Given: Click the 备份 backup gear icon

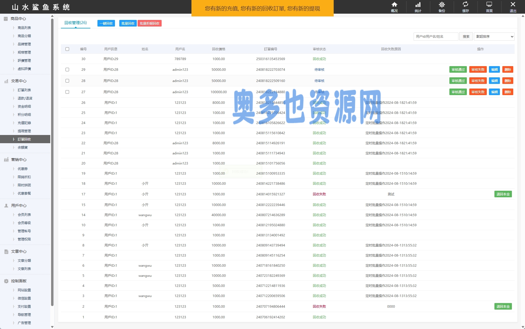Looking at the screenshot, I should point(442,5).
